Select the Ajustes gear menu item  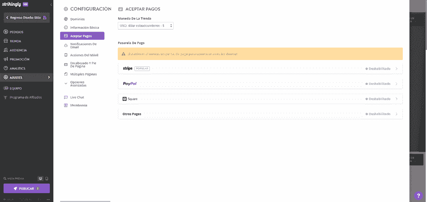tap(27, 77)
